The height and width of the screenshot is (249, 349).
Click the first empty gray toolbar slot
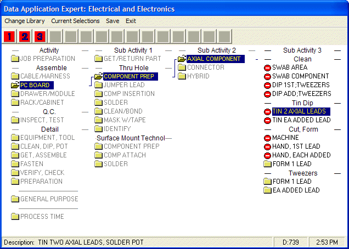tap(55, 37)
